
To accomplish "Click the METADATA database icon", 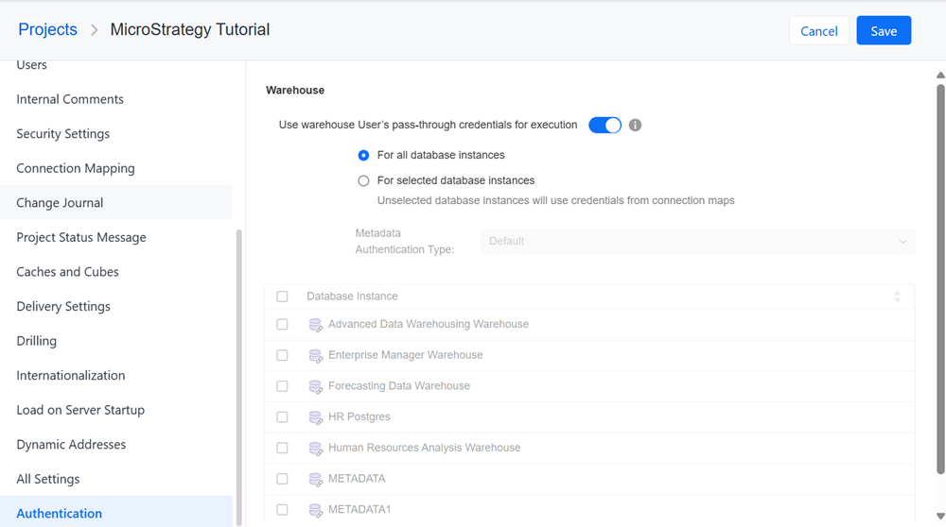I will 315,480.
